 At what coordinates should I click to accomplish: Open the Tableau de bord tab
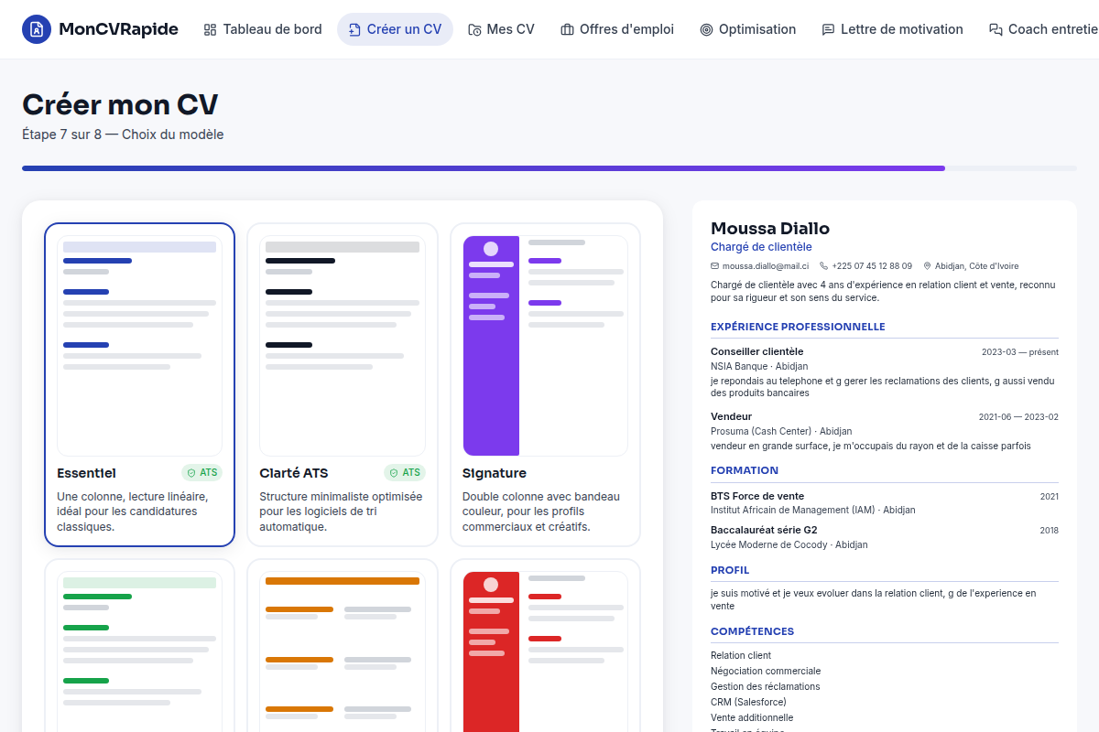pos(263,29)
